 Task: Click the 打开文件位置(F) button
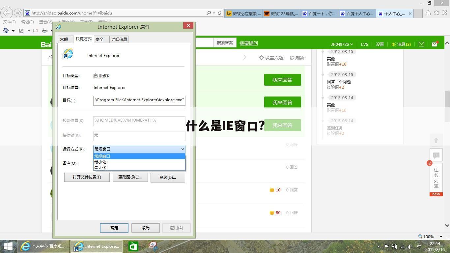click(87, 177)
